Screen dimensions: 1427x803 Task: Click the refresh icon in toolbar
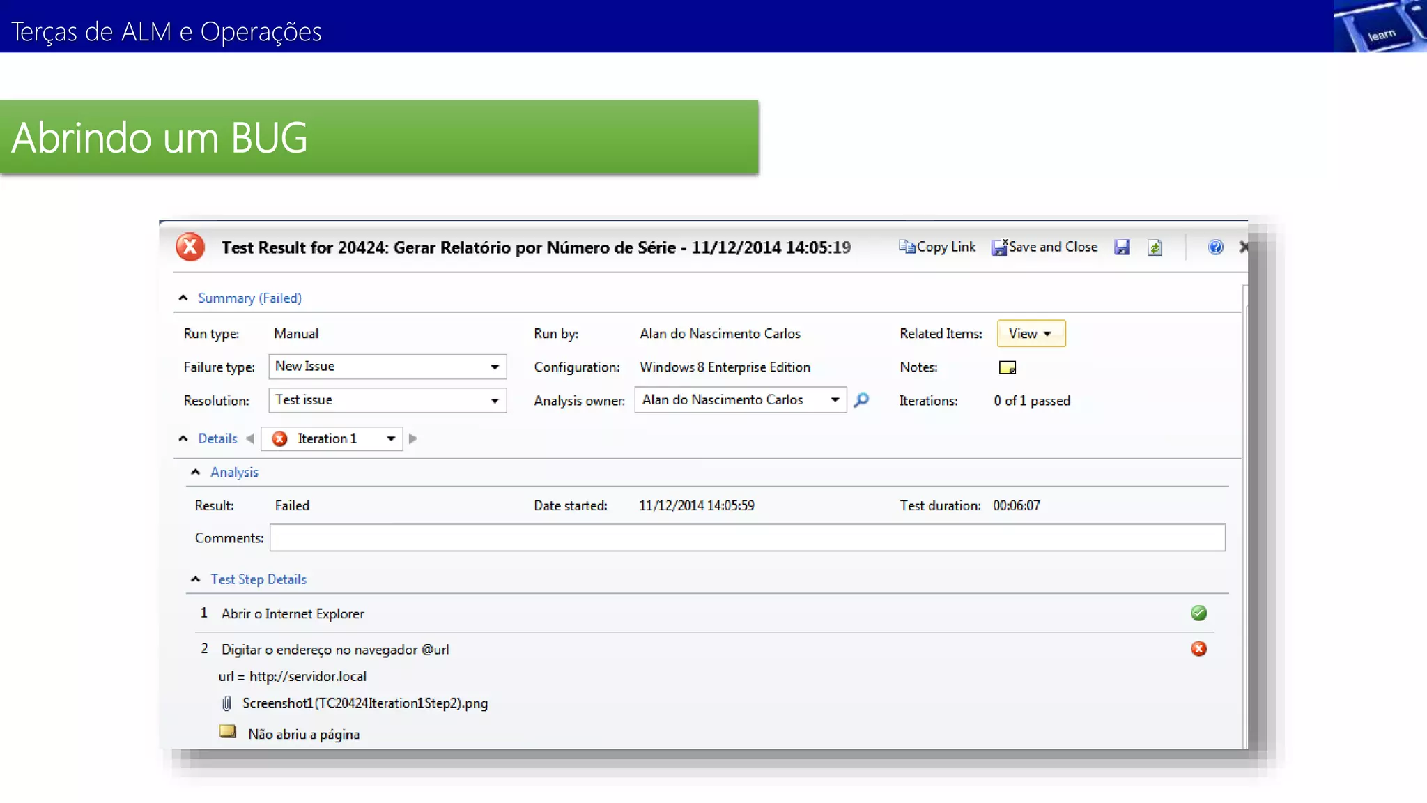(1155, 247)
